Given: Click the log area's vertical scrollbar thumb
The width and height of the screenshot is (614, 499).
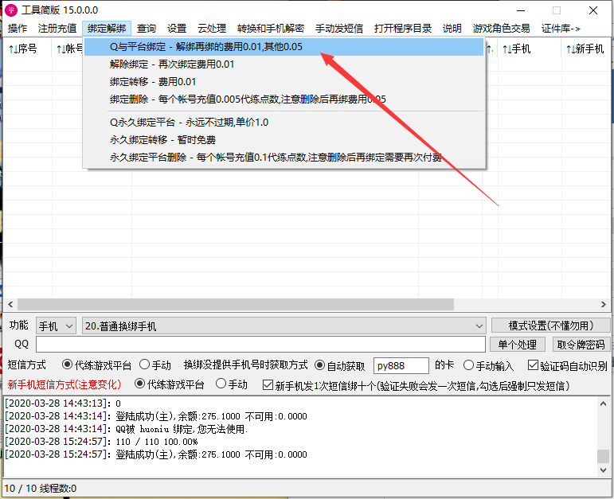Looking at the screenshot, I should [x=603, y=456].
